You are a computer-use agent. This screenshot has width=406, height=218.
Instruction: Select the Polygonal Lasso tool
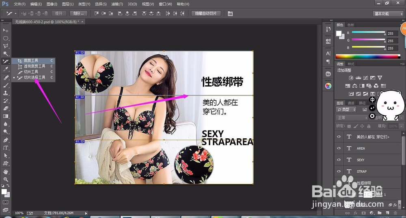coord(5,46)
